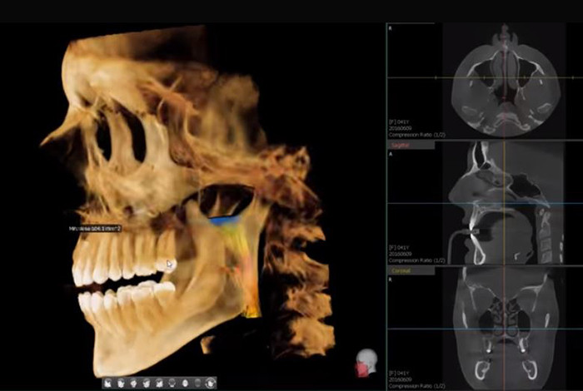Choose the second head orientation preset in toolbar

[x=121, y=384]
